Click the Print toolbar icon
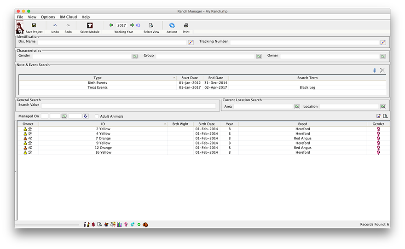 186,25
